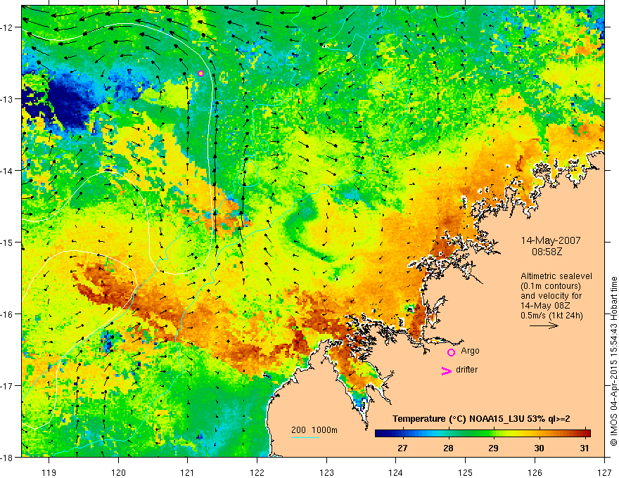This screenshot has height=478, width=619.
Task: Click longitude axis label 120
Action: click(118, 472)
